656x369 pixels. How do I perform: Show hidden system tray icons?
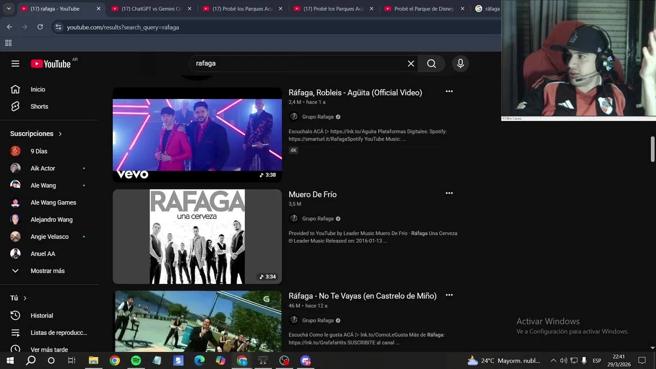point(553,361)
